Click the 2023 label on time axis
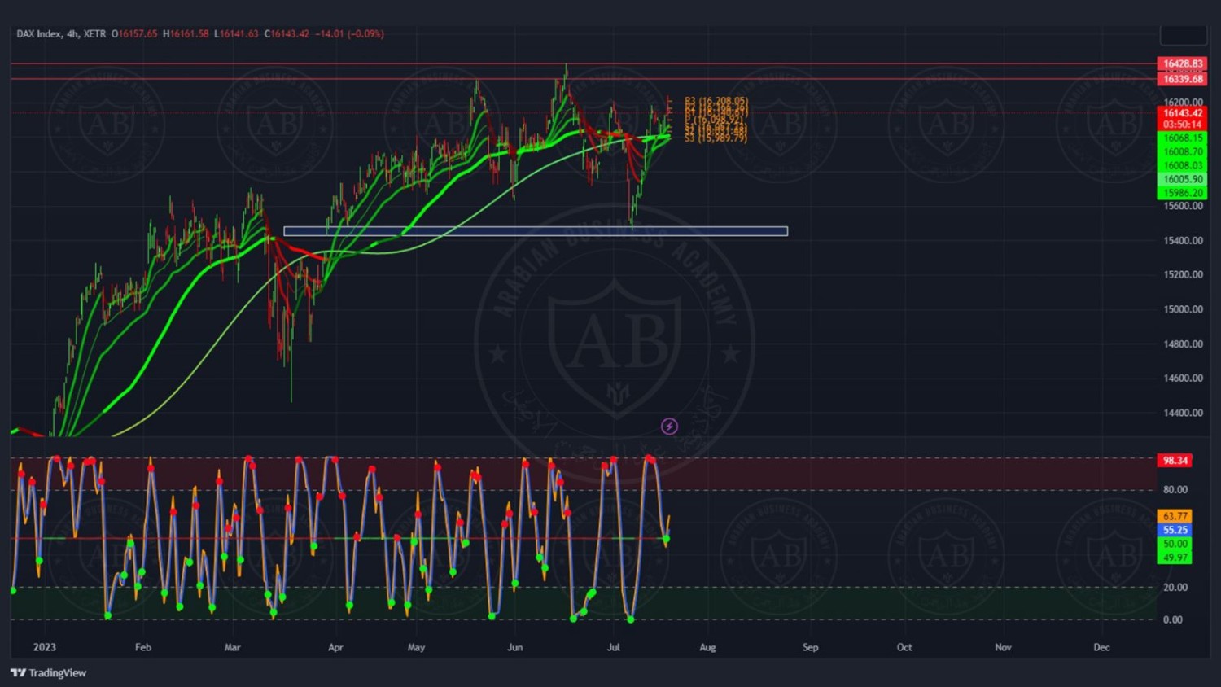1221x687 pixels. coord(45,648)
